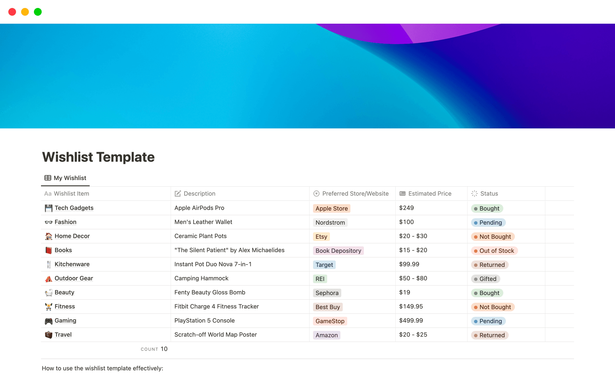Click the Aa icon in the Wishlist Item header
Viewport: 615px width, 384px height.
(x=47, y=193)
